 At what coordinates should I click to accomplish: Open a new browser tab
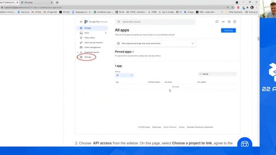[57, 3]
